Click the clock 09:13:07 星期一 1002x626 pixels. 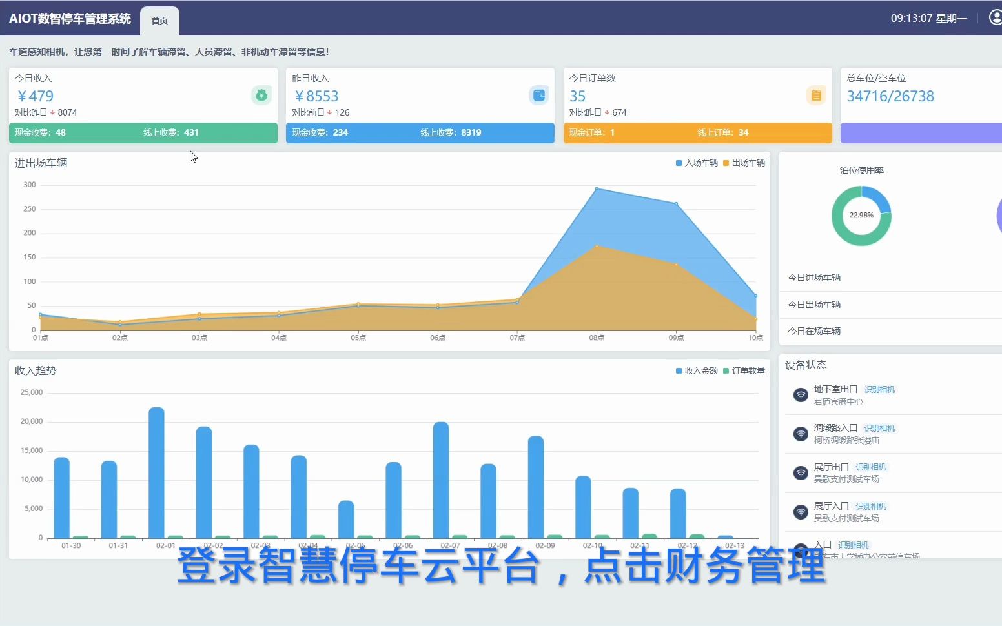click(x=928, y=18)
